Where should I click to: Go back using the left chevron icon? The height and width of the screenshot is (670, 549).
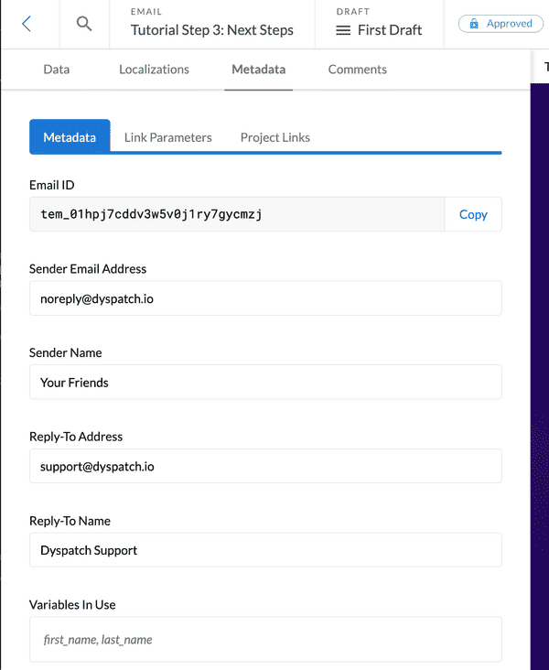tap(27, 24)
